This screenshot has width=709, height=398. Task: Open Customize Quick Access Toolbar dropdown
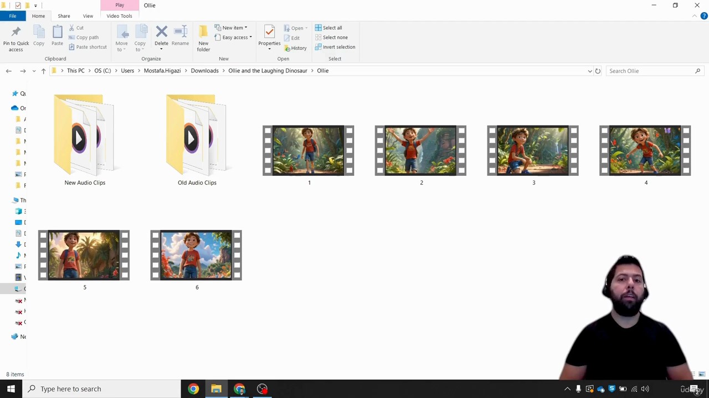click(35, 6)
